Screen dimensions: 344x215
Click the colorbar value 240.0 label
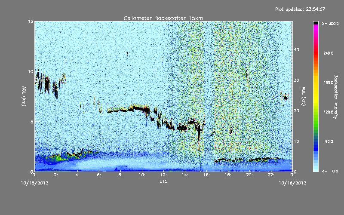pos(329,53)
